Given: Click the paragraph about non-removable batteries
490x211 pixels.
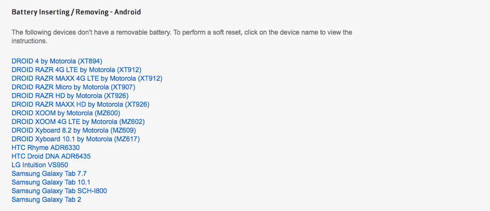Looking at the screenshot, I should (182, 37).
